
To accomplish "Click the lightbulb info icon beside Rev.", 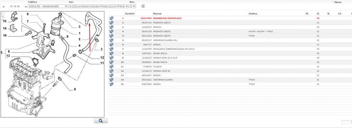I will [143, 6].
